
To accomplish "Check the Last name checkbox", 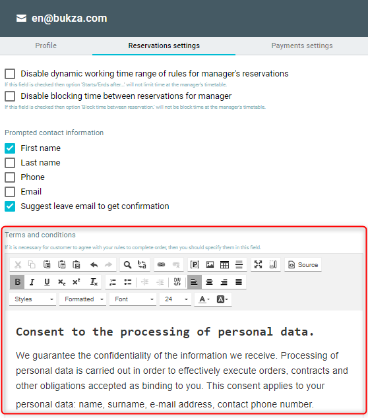I will pyautogui.click(x=10, y=163).
